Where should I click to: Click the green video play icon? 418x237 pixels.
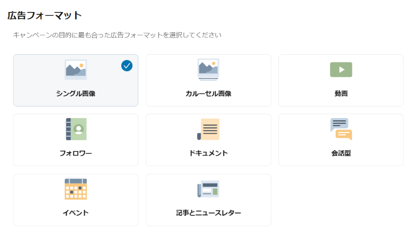pos(341,70)
